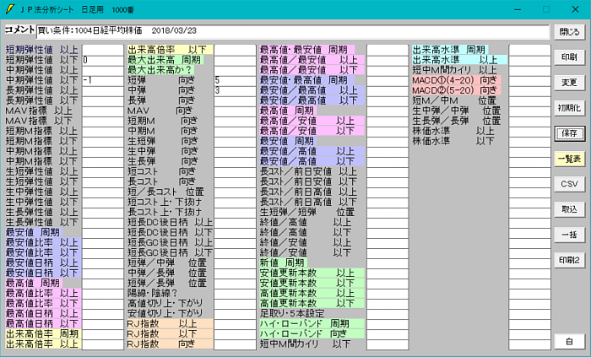Select the 生短弾性値 以上 input field
The height and width of the screenshot is (357, 591).
pos(103,172)
